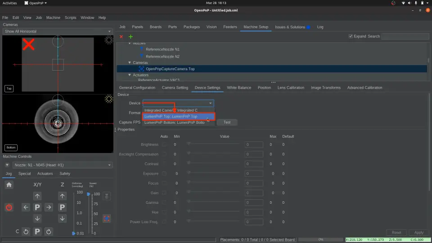Switch to the Lens Calibration tab
The height and width of the screenshot is (243, 432).
coord(291,88)
